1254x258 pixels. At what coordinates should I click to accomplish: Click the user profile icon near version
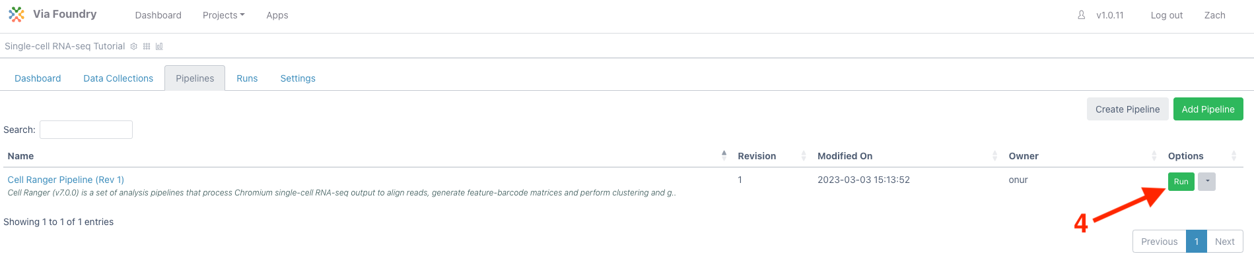pos(1081,14)
